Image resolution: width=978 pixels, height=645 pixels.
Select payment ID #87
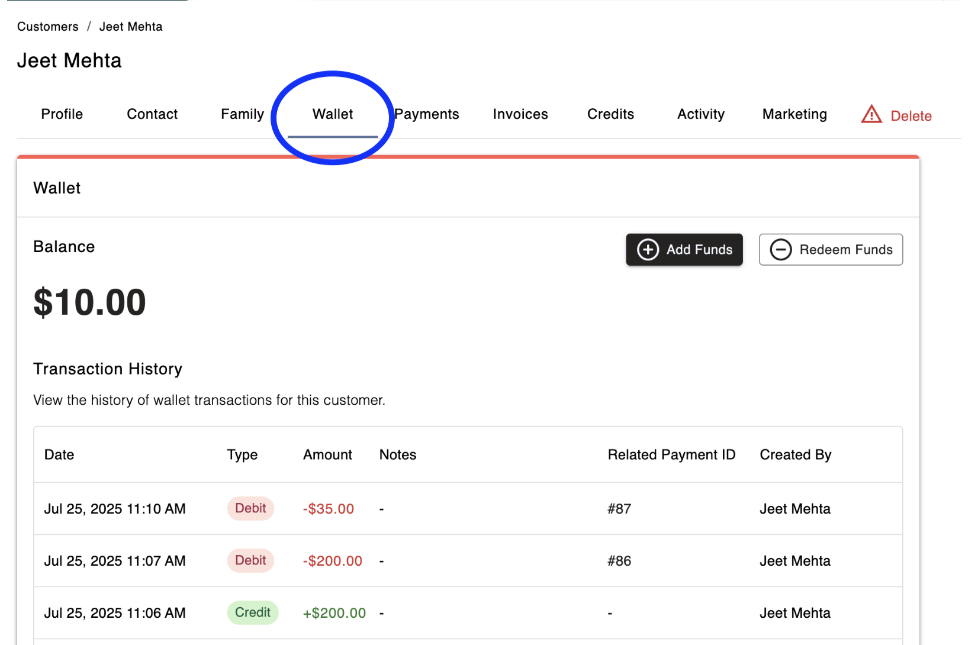coord(619,509)
